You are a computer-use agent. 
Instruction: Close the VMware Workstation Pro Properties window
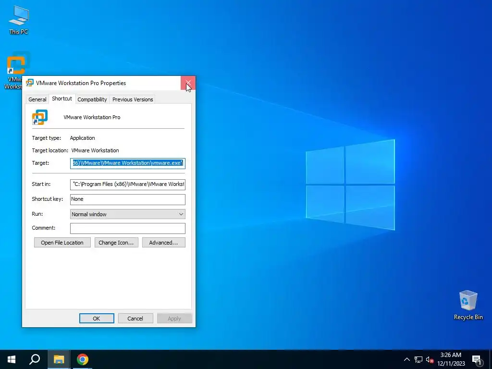tap(188, 83)
